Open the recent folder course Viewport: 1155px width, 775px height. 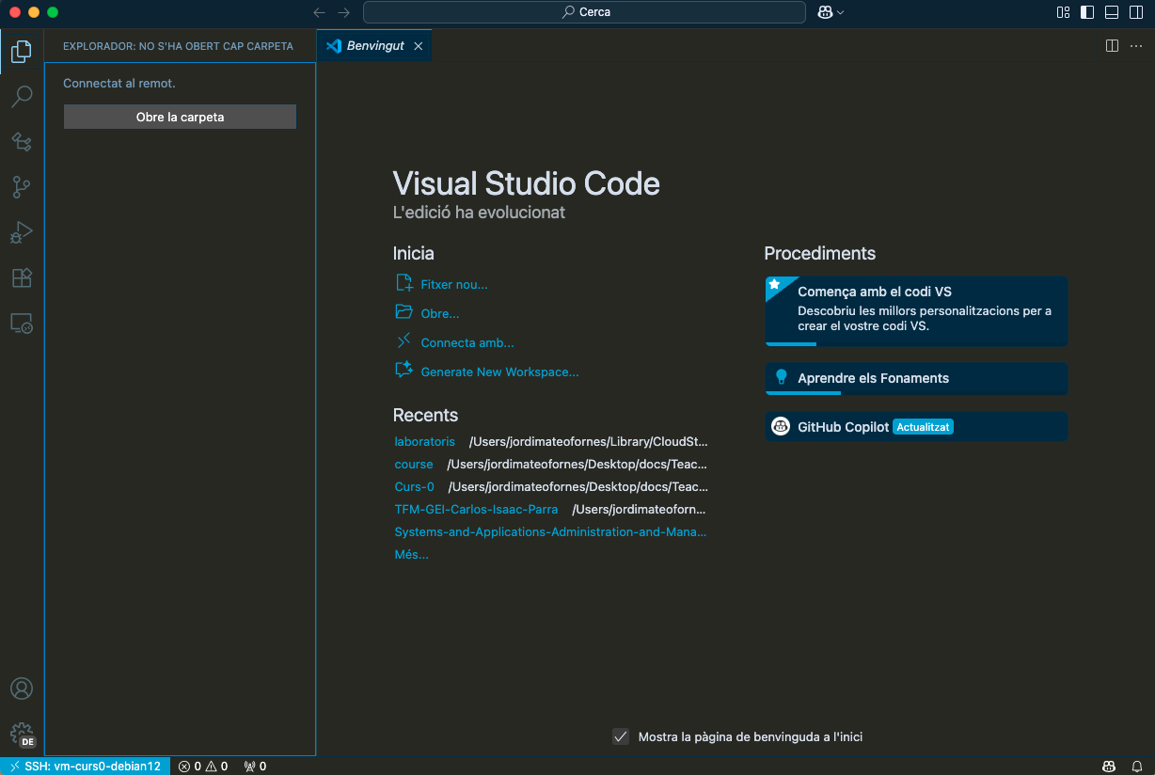click(414, 464)
